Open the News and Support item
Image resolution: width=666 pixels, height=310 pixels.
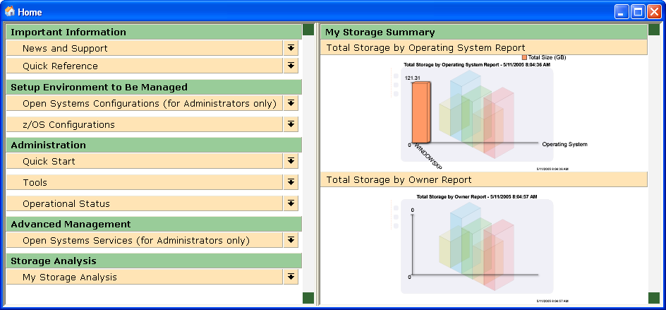(65, 48)
